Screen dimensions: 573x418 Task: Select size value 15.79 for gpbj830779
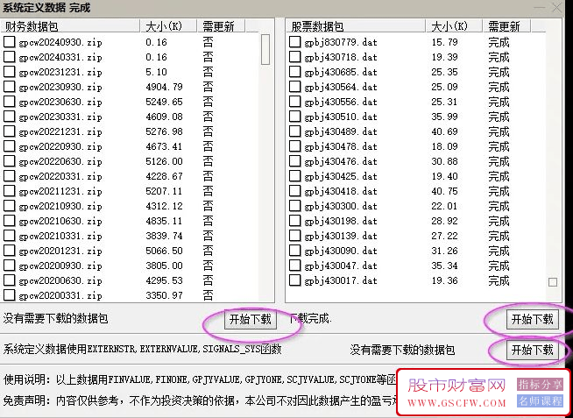tap(444, 42)
